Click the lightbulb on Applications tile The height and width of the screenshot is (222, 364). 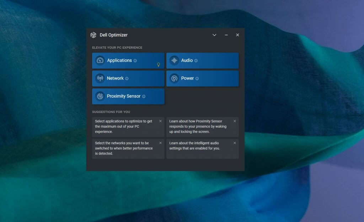pyautogui.click(x=158, y=65)
